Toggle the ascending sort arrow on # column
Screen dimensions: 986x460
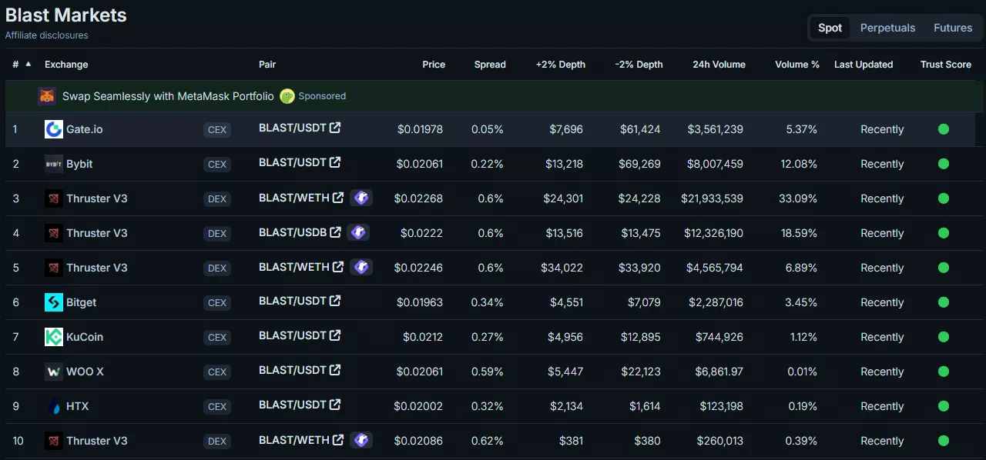tap(26, 65)
